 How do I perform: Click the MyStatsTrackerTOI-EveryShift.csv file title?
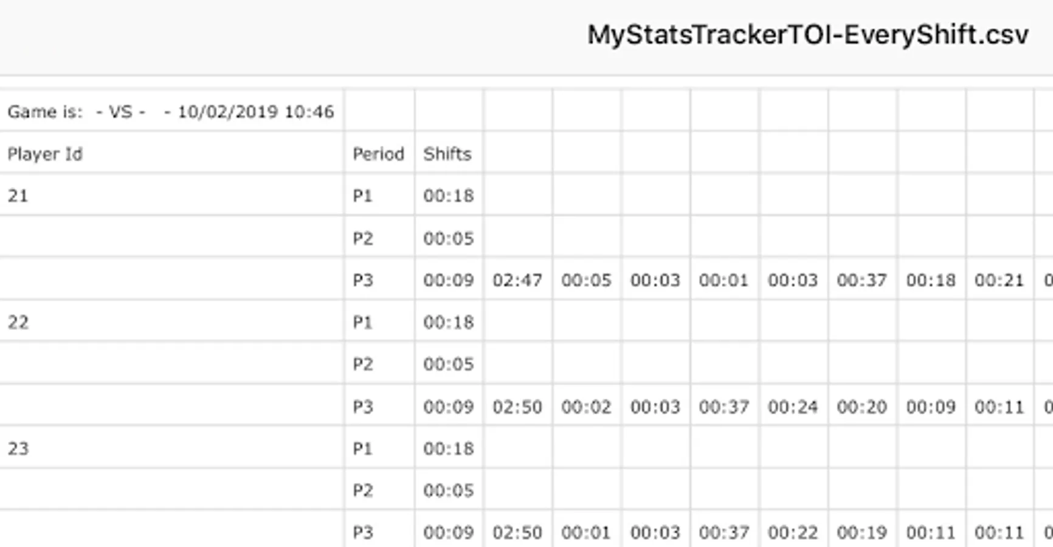(807, 35)
